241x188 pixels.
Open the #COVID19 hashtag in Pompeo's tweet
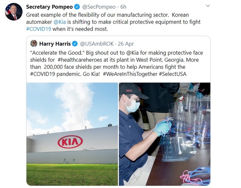(38, 29)
